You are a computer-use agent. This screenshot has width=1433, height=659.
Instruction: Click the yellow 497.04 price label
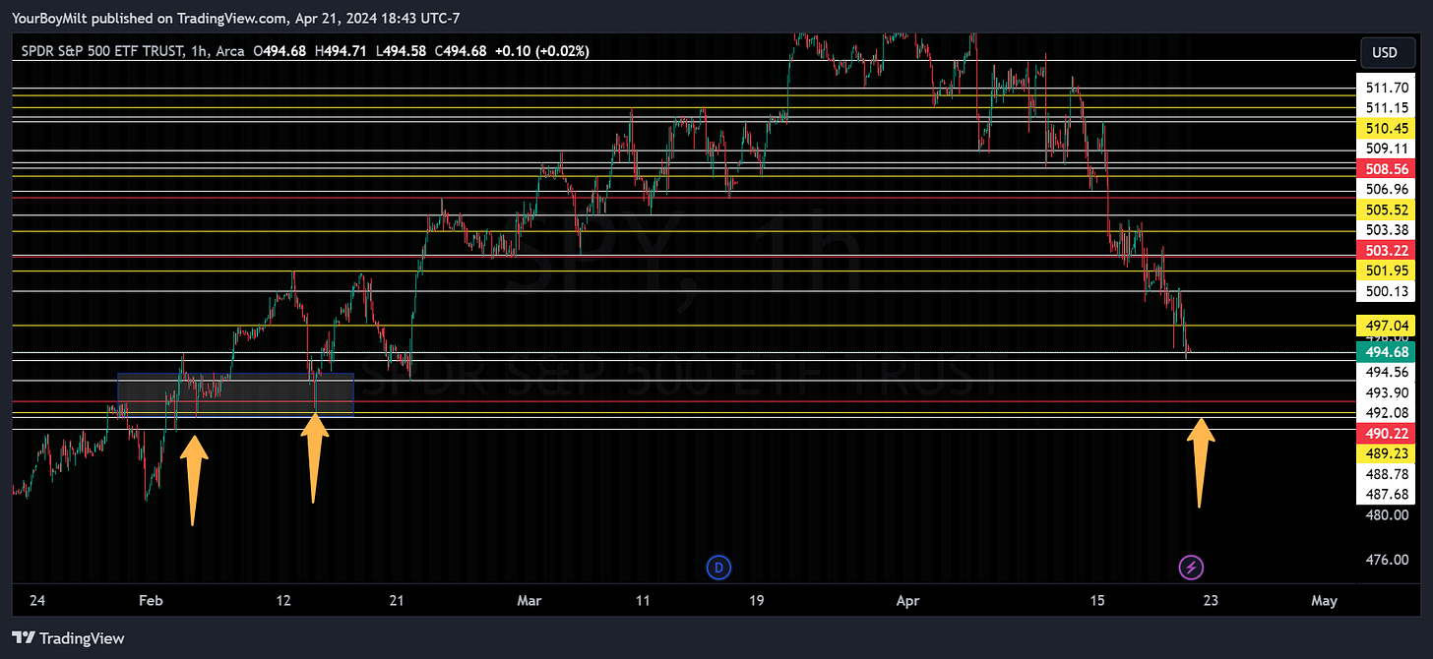[x=1388, y=325]
